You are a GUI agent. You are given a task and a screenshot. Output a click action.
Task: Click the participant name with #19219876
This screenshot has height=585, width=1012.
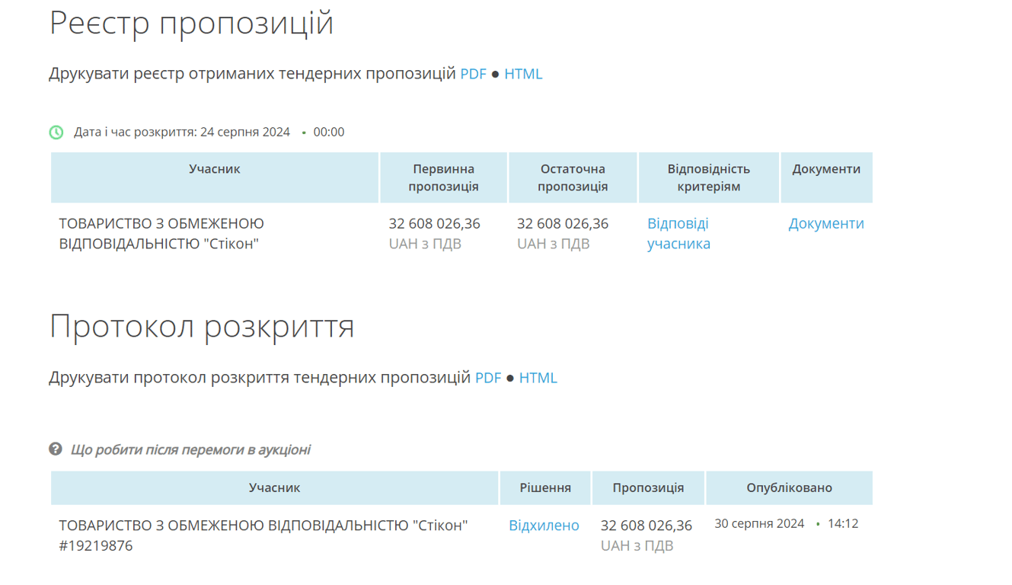click(263, 535)
